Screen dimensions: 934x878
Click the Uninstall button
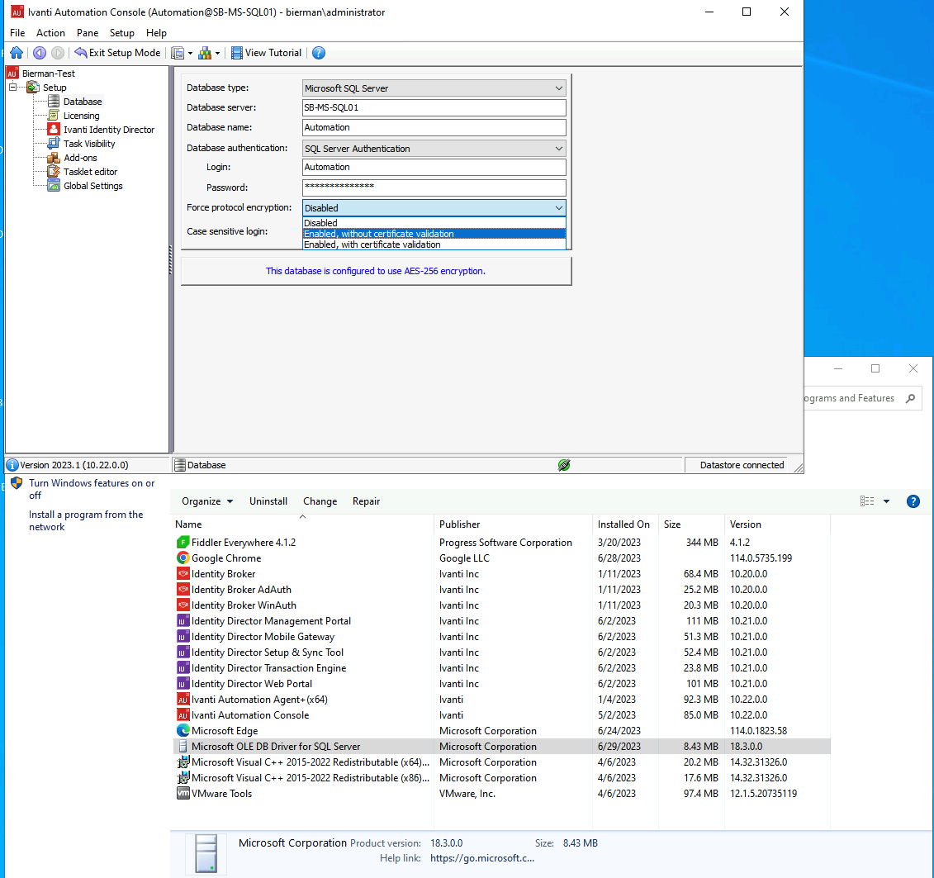268,501
